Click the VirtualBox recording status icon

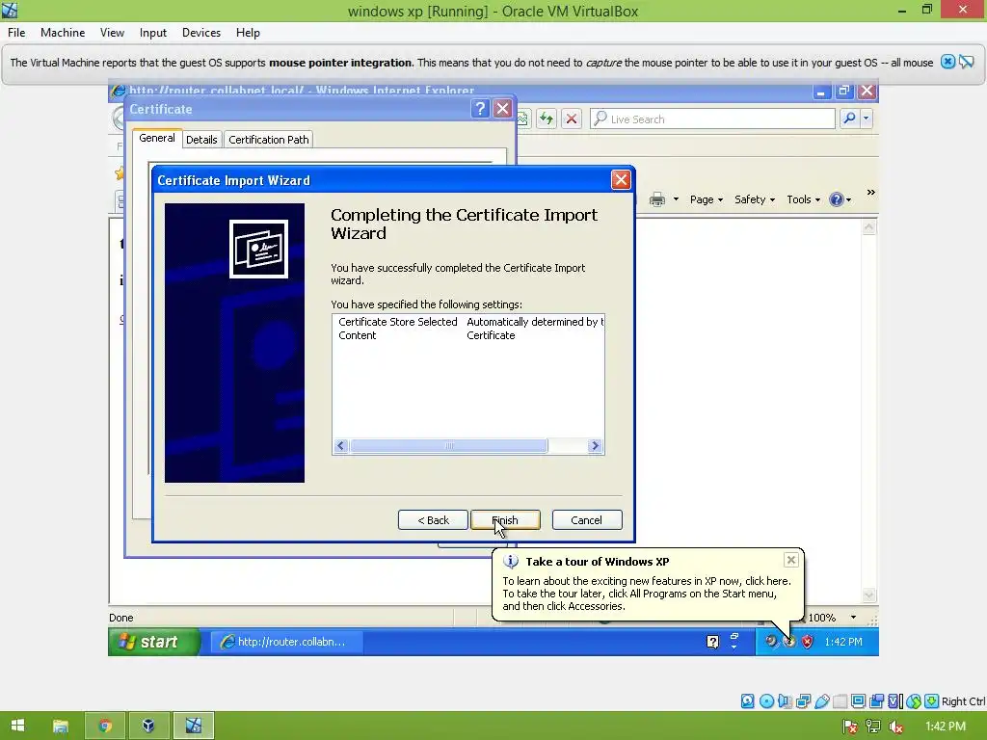pos(876,701)
